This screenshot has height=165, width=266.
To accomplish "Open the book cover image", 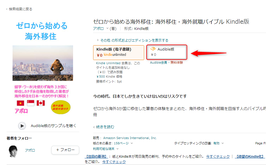I will 43,68.
